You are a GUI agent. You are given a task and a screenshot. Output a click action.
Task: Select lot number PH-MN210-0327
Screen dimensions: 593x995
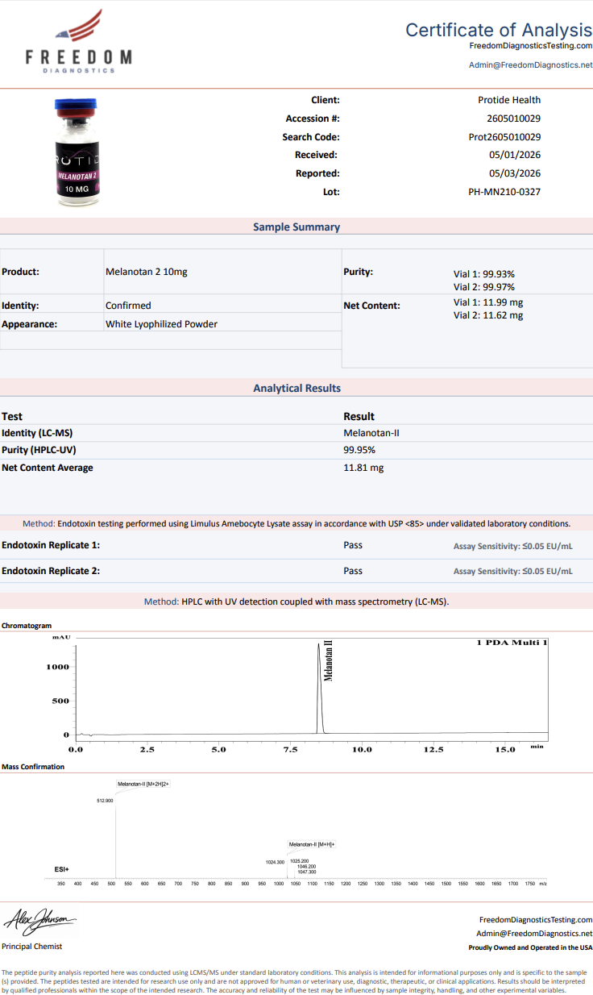coord(504,192)
